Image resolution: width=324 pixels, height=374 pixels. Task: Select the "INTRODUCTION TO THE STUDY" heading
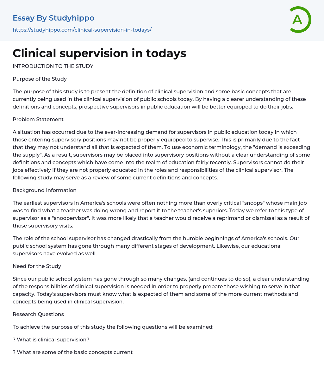53,66
